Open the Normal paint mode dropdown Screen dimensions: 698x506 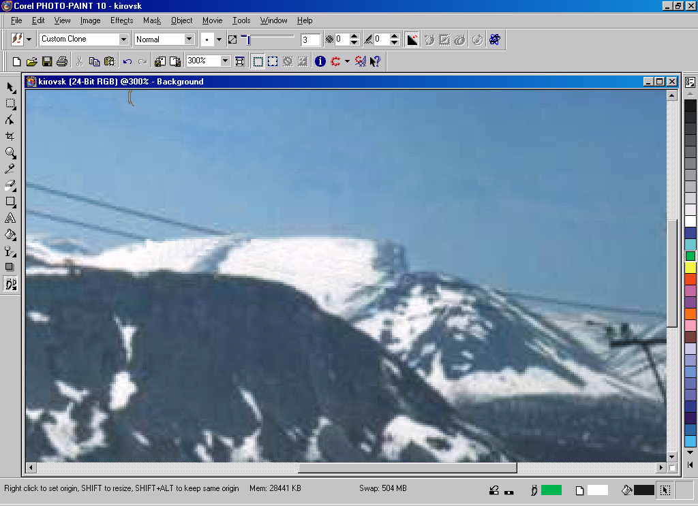click(189, 39)
